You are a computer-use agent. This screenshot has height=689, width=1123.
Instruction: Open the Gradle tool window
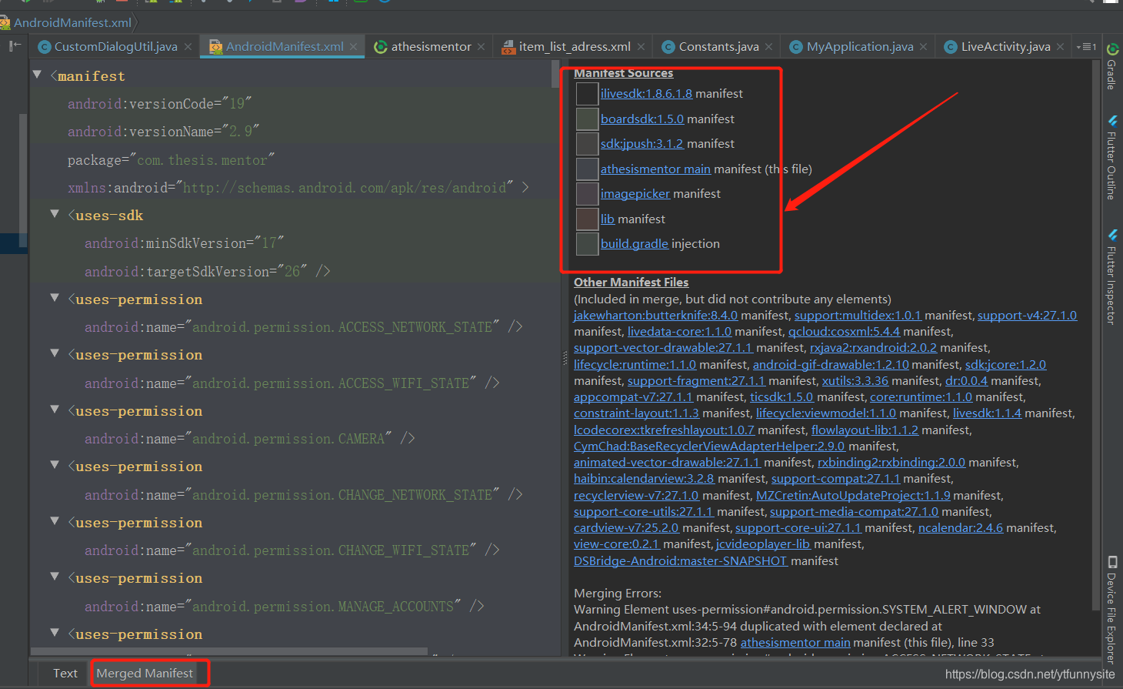pyautogui.click(x=1112, y=67)
